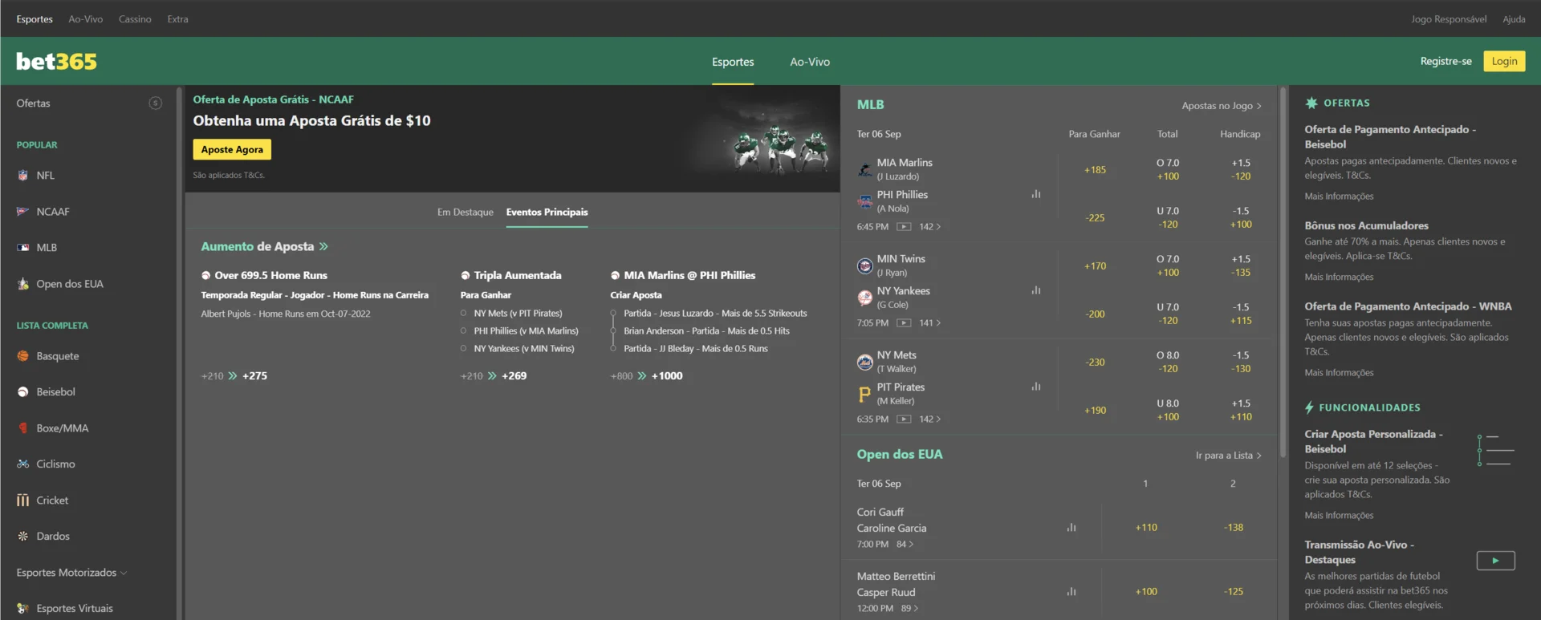The image size is (1541, 620).
Task: Open Apostas no Jogo for MLB
Action: point(1221,106)
